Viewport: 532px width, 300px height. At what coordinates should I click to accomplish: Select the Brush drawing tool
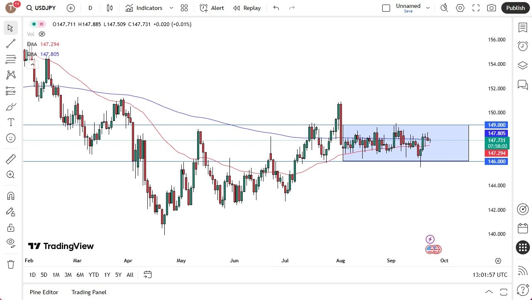(x=10, y=106)
